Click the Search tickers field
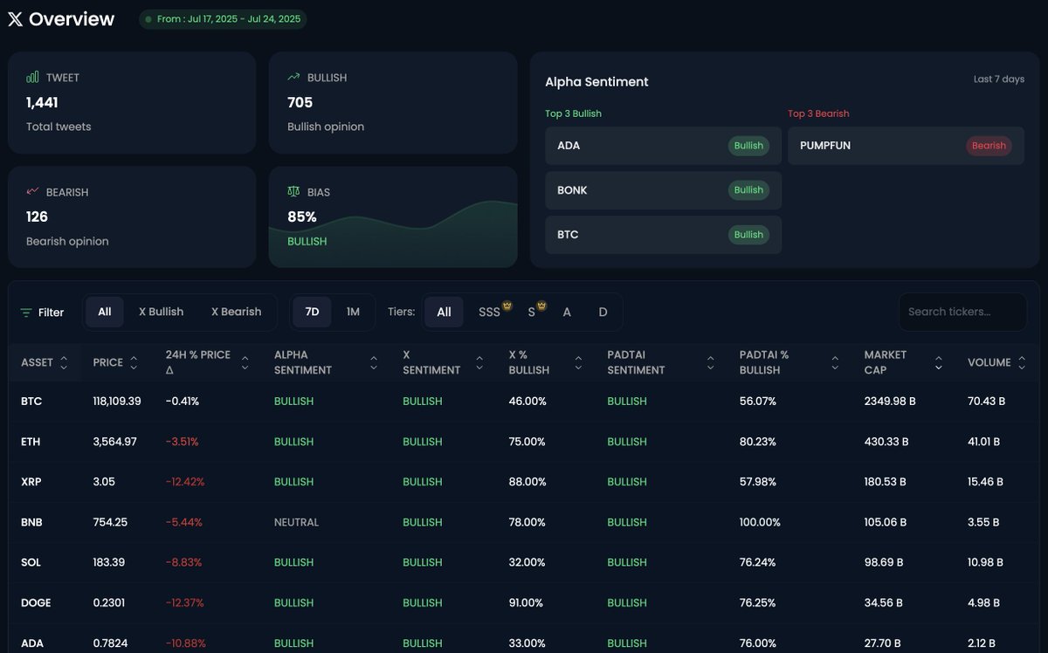Image resolution: width=1048 pixels, height=653 pixels. pyautogui.click(x=962, y=312)
